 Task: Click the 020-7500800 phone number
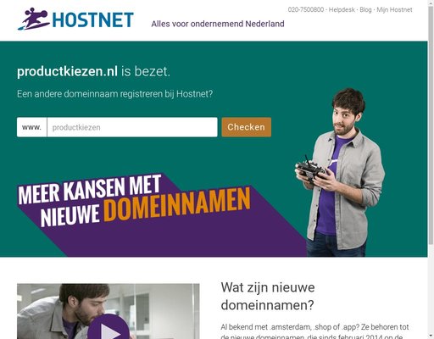(x=306, y=9)
